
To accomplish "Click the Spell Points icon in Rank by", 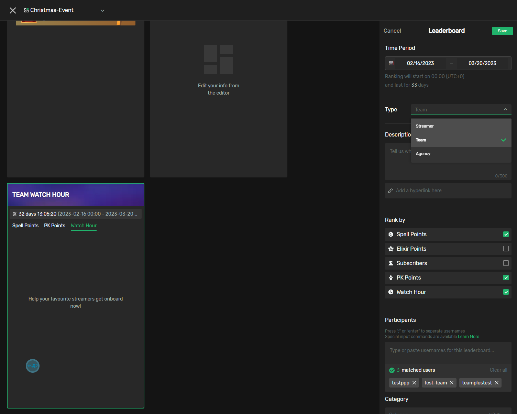I will tap(391, 234).
